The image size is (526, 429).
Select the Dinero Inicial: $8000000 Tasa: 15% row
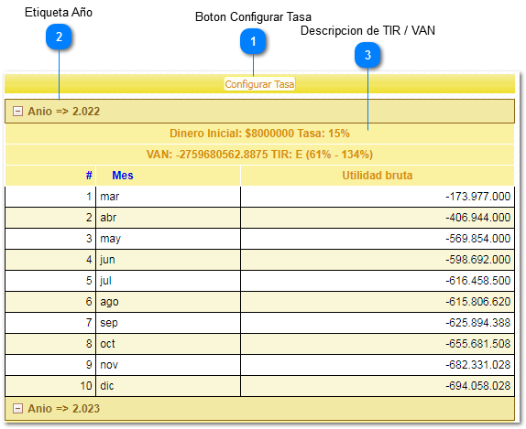pos(259,134)
